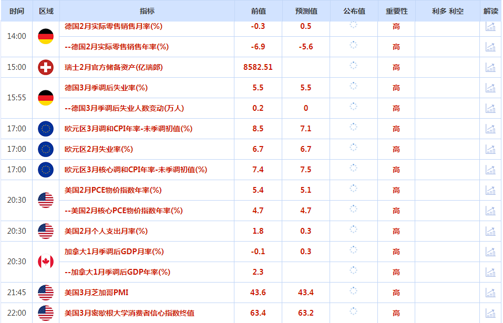Click the German flag at 15:55

pyautogui.click(x=46, y=98)
